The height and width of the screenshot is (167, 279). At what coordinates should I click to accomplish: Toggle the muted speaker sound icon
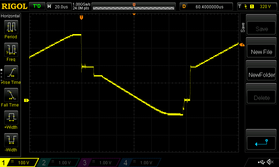(270, 162)
